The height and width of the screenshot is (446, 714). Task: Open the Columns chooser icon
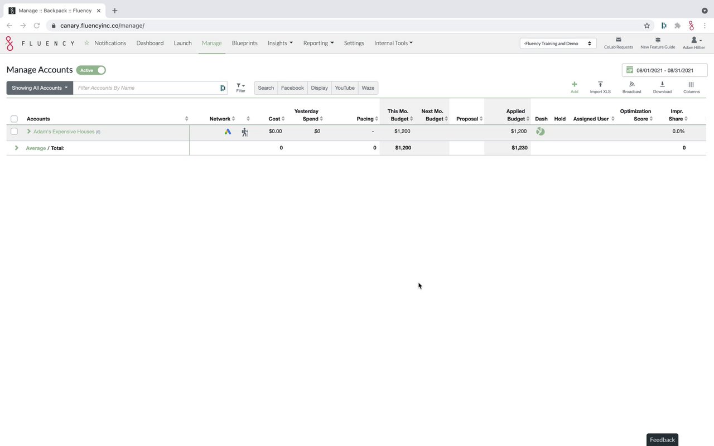[x=691, y=84]
